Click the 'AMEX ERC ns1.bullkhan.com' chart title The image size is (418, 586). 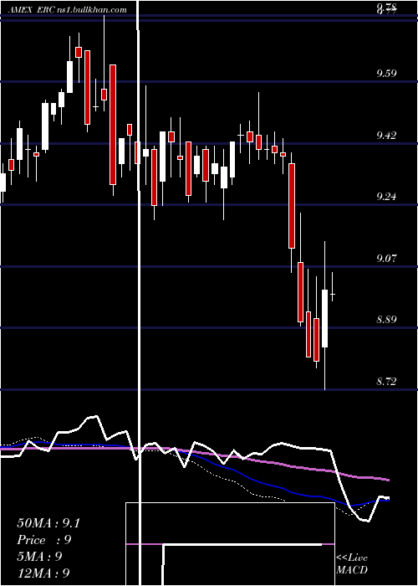[x=66, y=10]
